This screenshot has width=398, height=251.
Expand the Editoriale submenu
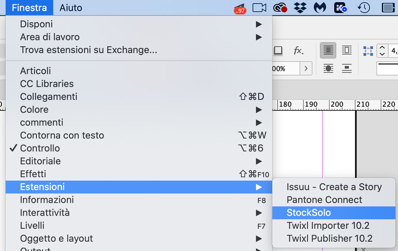(x=139, y=161)
